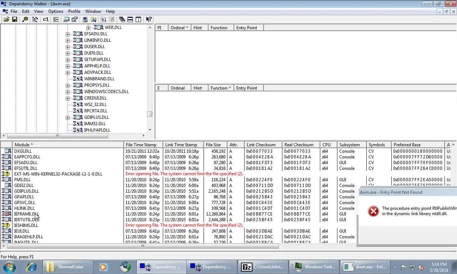Click the Tile Vertically toolbar icon
The height and width of the screenshot is (274, 457).
point(139,20)
